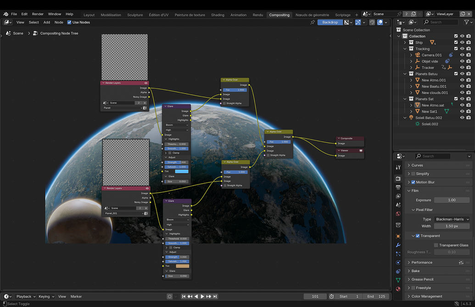Viewport: 475px width, 307px height.
Task: Click the Render Layers Planet_001 render icon
Action: (146, 214)
